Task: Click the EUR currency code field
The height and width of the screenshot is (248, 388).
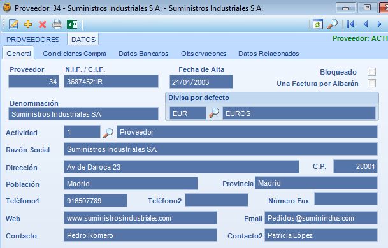Action: tap(187, 113)
